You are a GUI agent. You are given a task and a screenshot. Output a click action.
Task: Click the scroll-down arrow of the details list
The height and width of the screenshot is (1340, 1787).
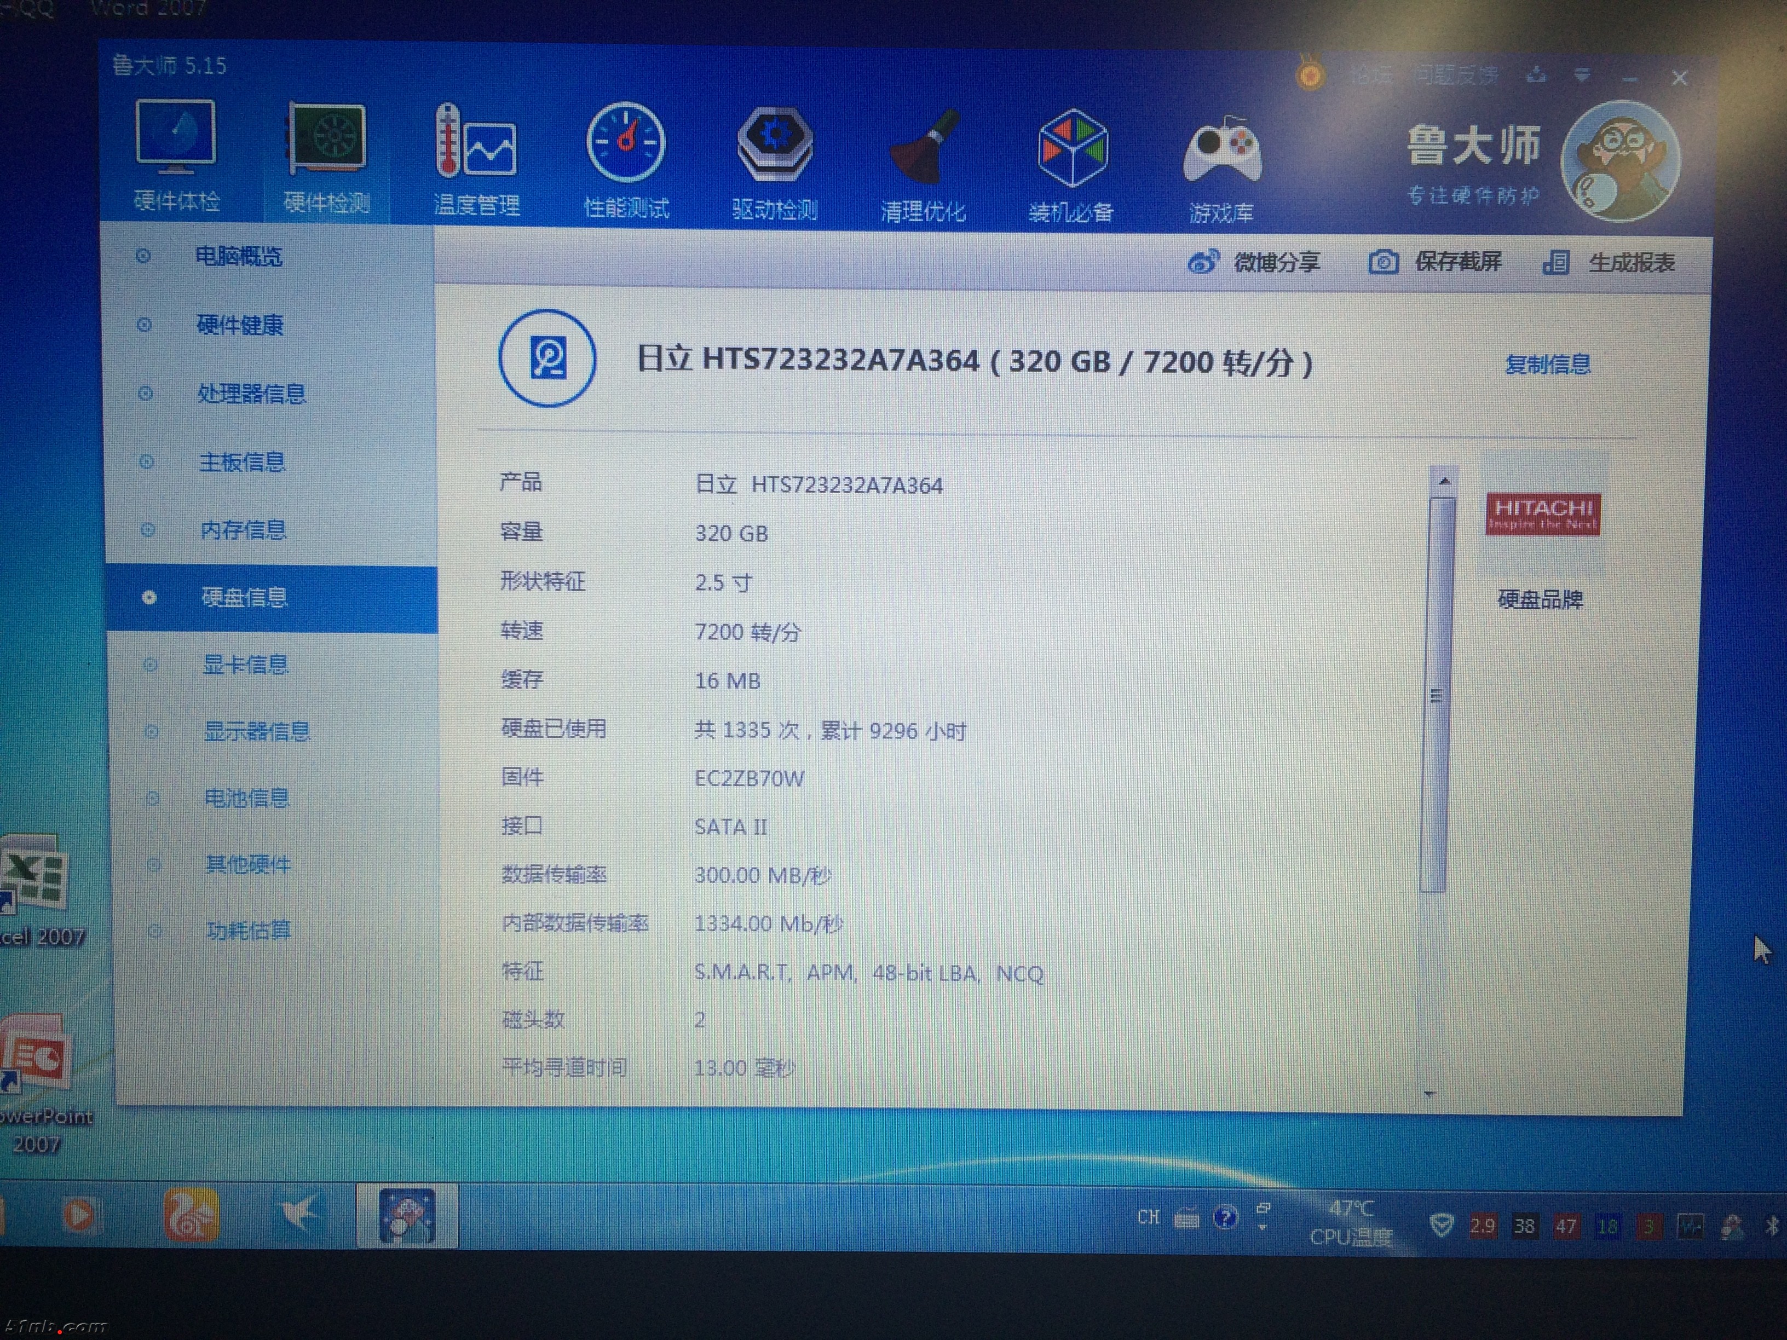coord(1429,1094)
